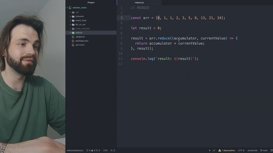Click the 'reduce' method name on line 7
This screenshot has width=273, height=153.
click(164, 38)
